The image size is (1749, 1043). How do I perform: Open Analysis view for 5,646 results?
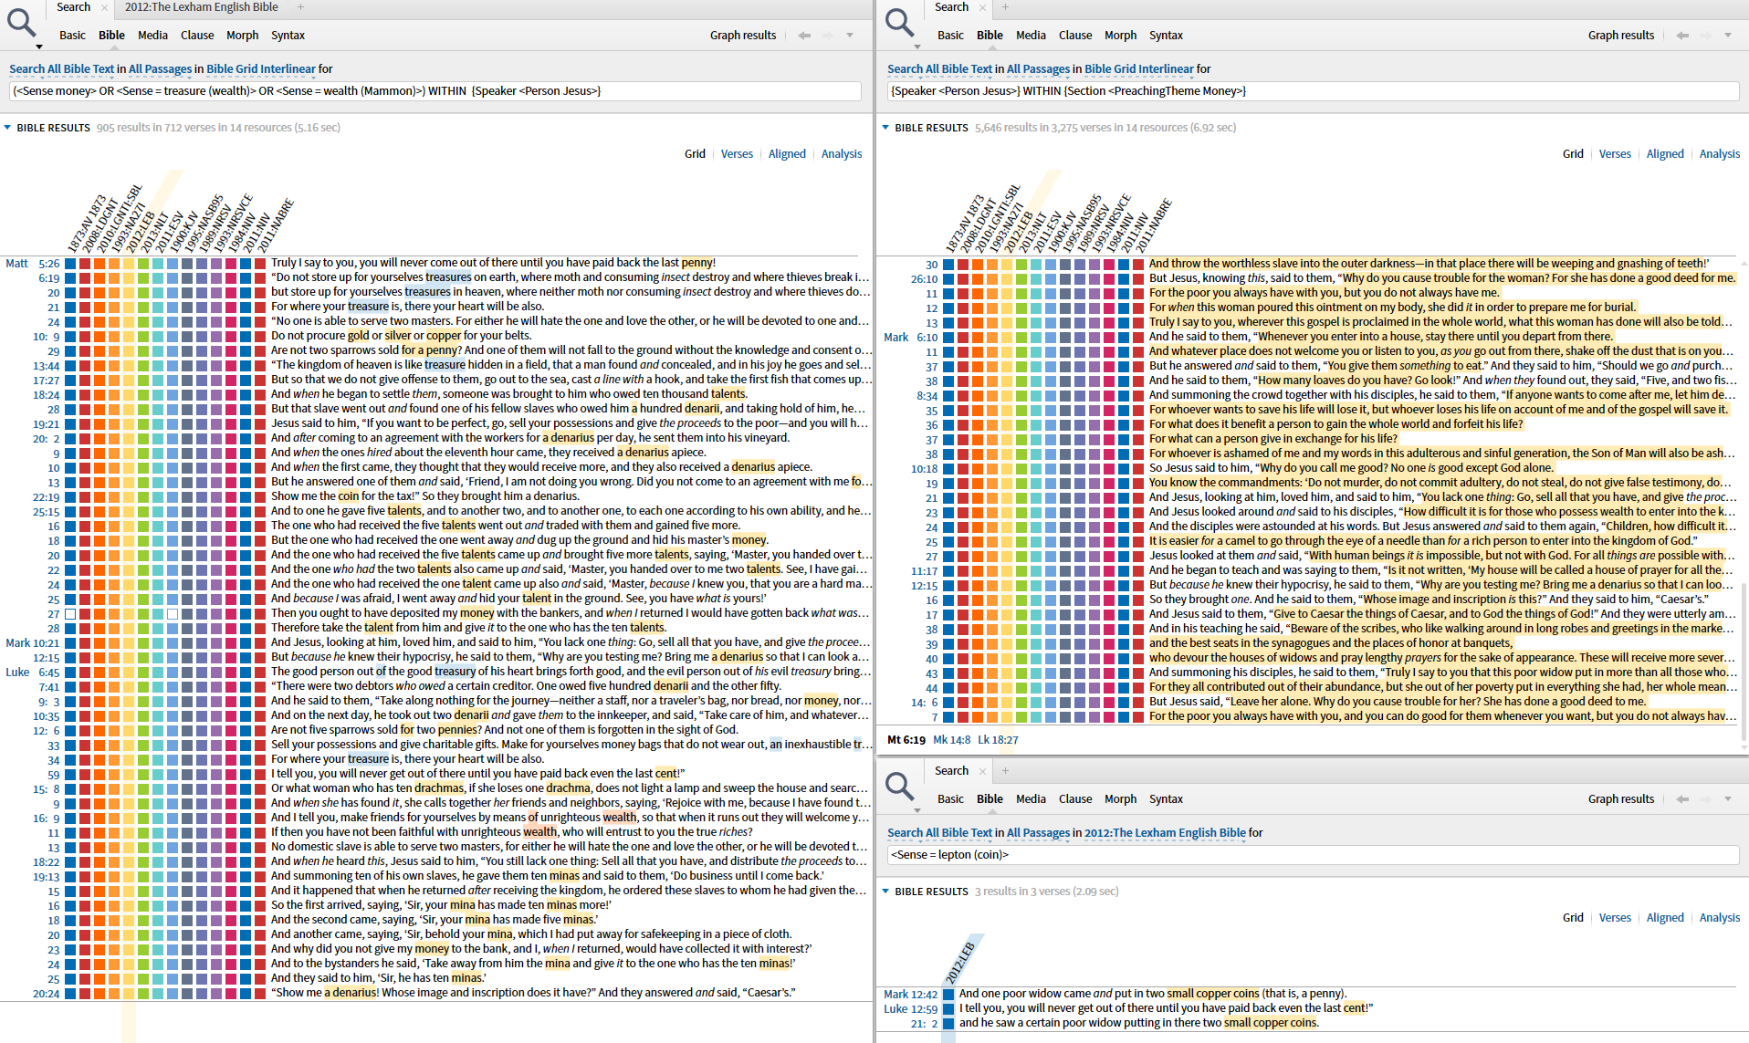point(1720,154)
